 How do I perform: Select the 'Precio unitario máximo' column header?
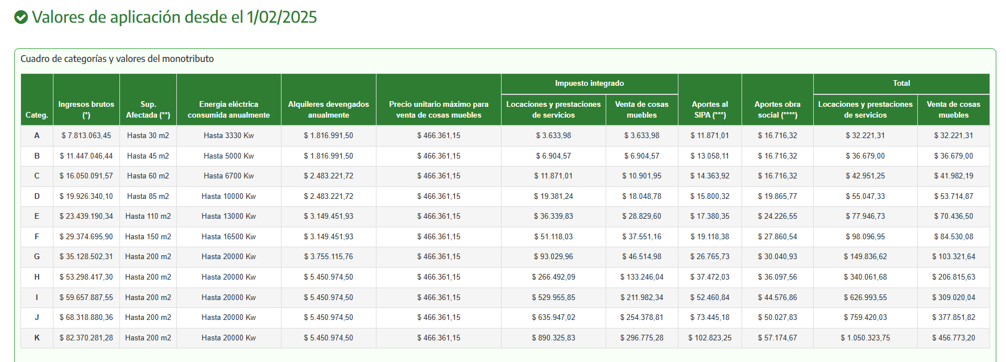click(x=438, y=109)
